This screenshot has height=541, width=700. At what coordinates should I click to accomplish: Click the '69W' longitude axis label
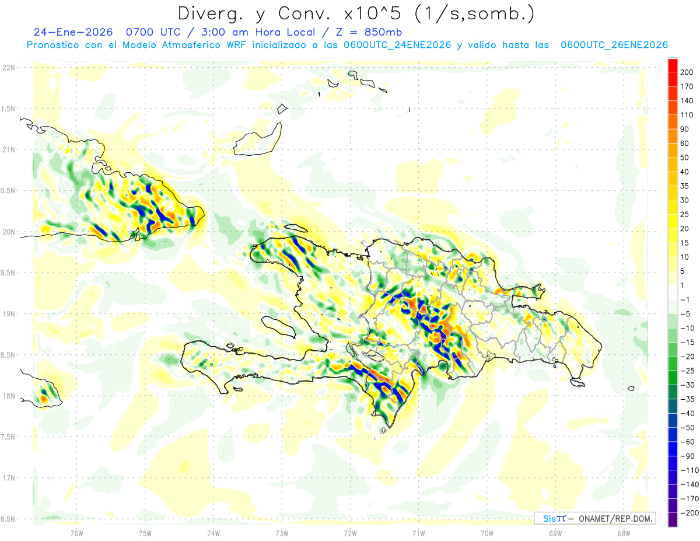pyautogui.click(x=555, y=533)
